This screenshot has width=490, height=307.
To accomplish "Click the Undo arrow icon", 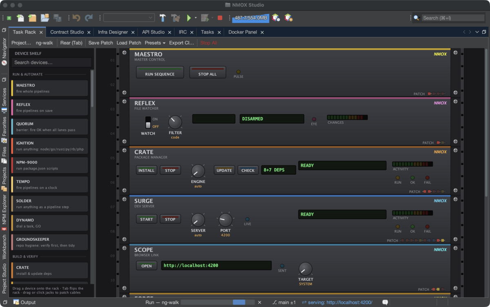I will coord(76,18).
